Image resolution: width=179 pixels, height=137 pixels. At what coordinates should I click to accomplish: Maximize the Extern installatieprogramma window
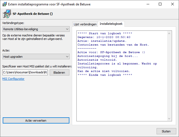pyautogui.click(x=160, y=4)
